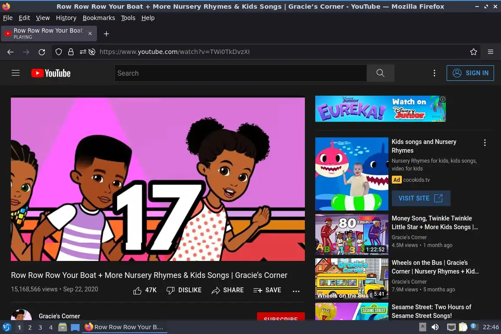Screen dimensions: 501x334
Task: Click the 22:46 clock in taskbar
Action: [491, 327]
